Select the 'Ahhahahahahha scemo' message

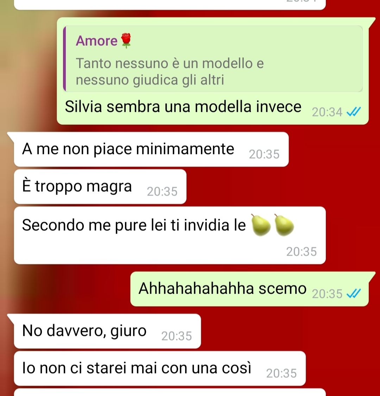(x=249, y=289)
